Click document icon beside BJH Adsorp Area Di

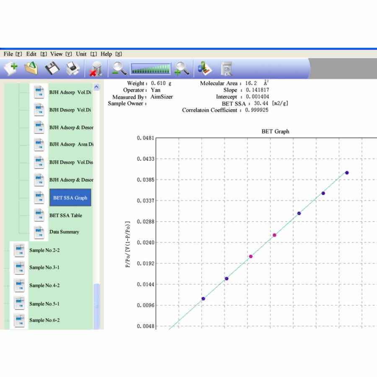pyautogui.click(x=39, y=145)
